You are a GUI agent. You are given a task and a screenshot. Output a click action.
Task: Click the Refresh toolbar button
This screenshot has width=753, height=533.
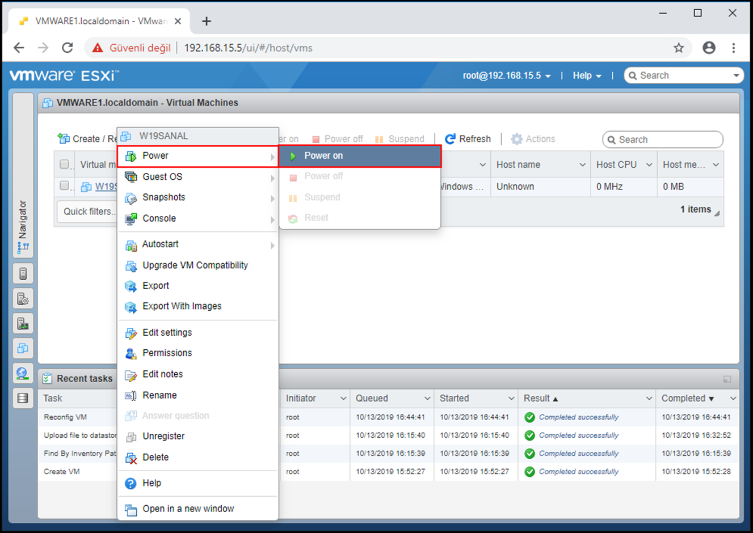pos(468,139)
